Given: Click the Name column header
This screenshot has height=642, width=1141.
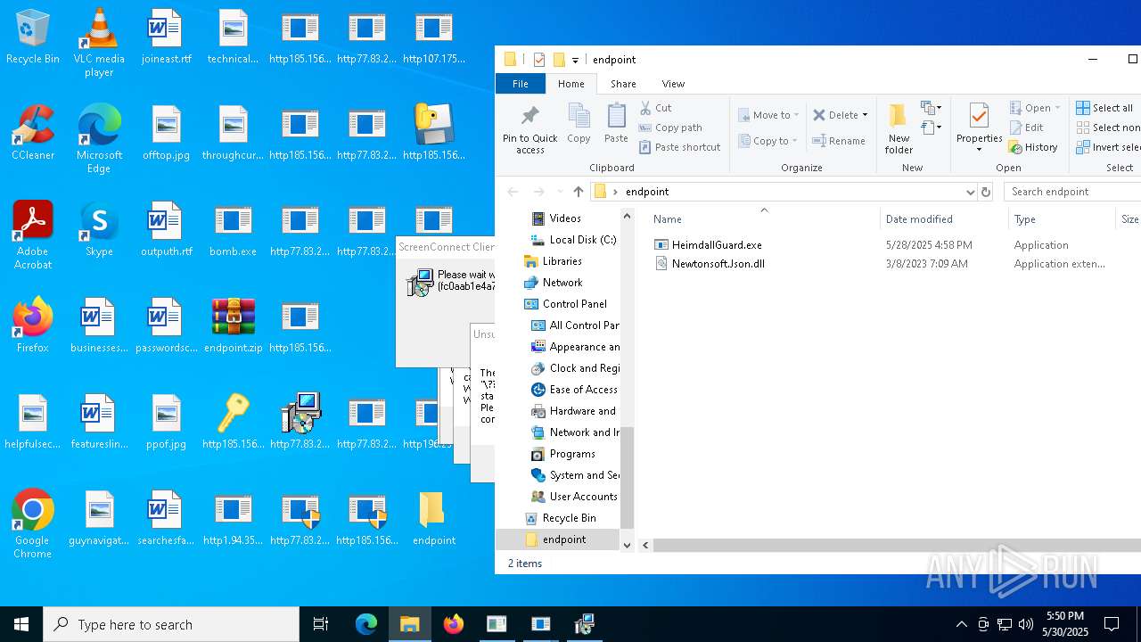Looking at the screenshot, I should [x=763, y=219].
